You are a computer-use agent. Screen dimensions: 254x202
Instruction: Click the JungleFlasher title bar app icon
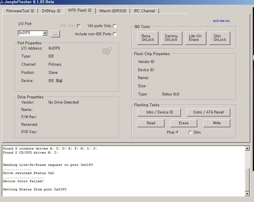[x=2, y=2]
